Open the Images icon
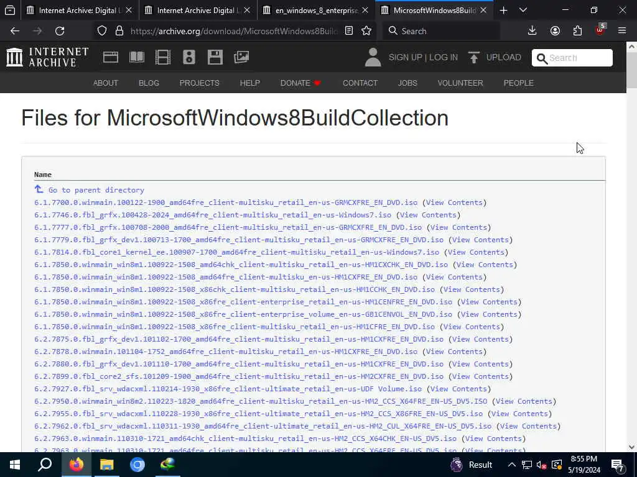The image size is (637, 477). pyautogui.click(x=241, y=57)
